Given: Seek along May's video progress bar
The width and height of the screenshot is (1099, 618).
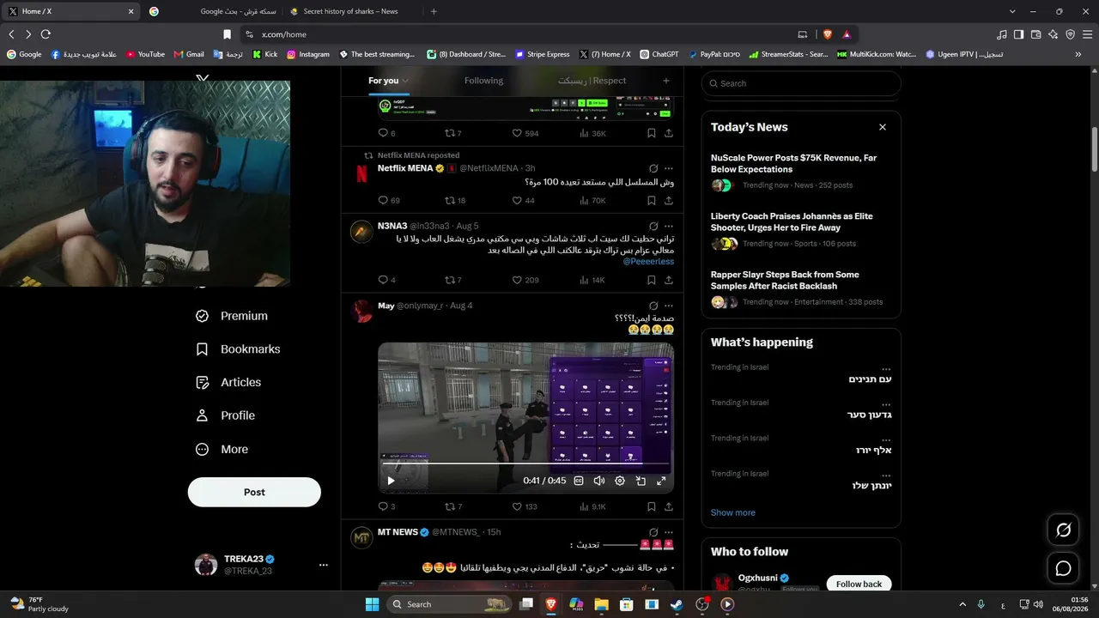Looking at the screenshot, I should (x=525, y=463).
